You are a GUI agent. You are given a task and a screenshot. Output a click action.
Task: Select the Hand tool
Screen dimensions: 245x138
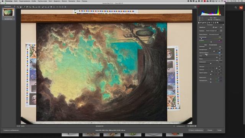click(x=21, y=7)
